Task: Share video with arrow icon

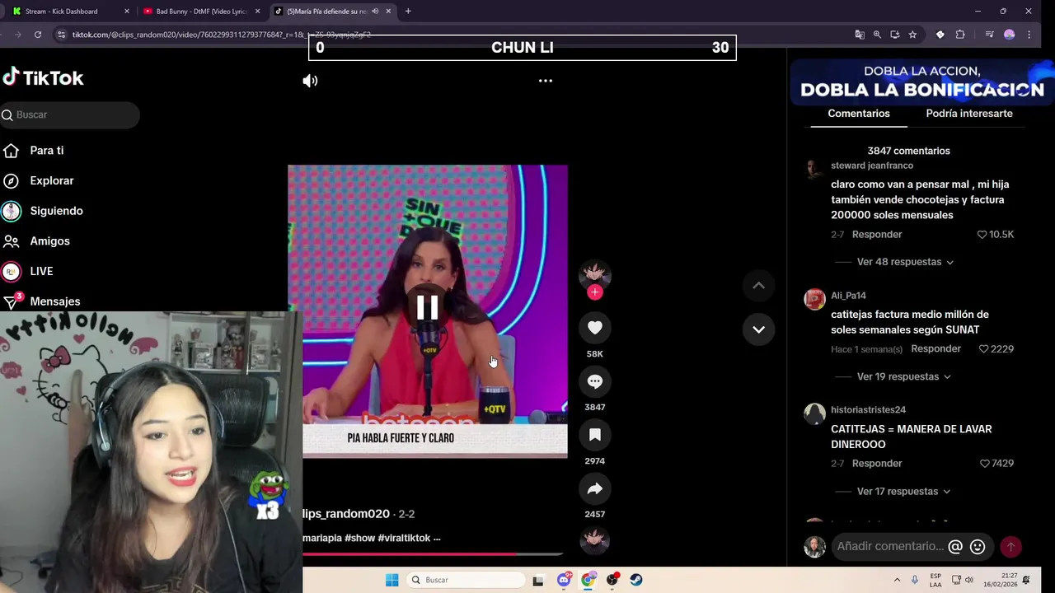Action: tap(594, 488)
